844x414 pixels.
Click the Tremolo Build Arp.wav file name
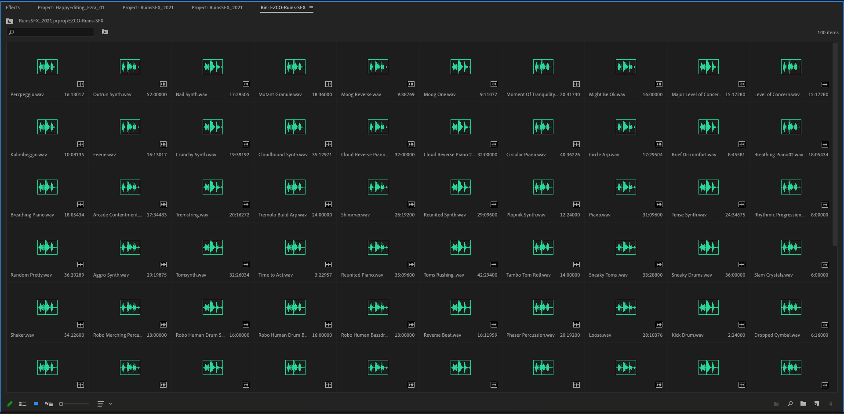[x=283, y=215]
